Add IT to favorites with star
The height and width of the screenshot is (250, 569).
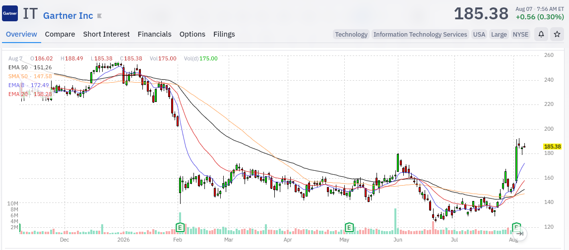[x=557, y=35]
